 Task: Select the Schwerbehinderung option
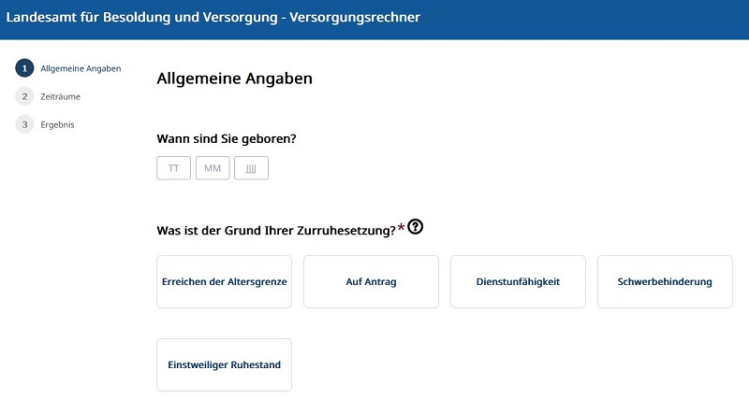(665, 282)
